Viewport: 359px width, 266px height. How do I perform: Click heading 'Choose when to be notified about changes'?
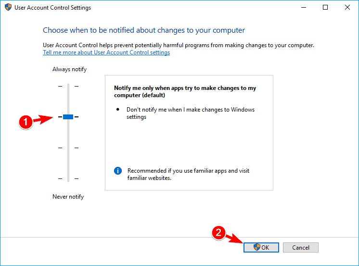click(144, 30)
